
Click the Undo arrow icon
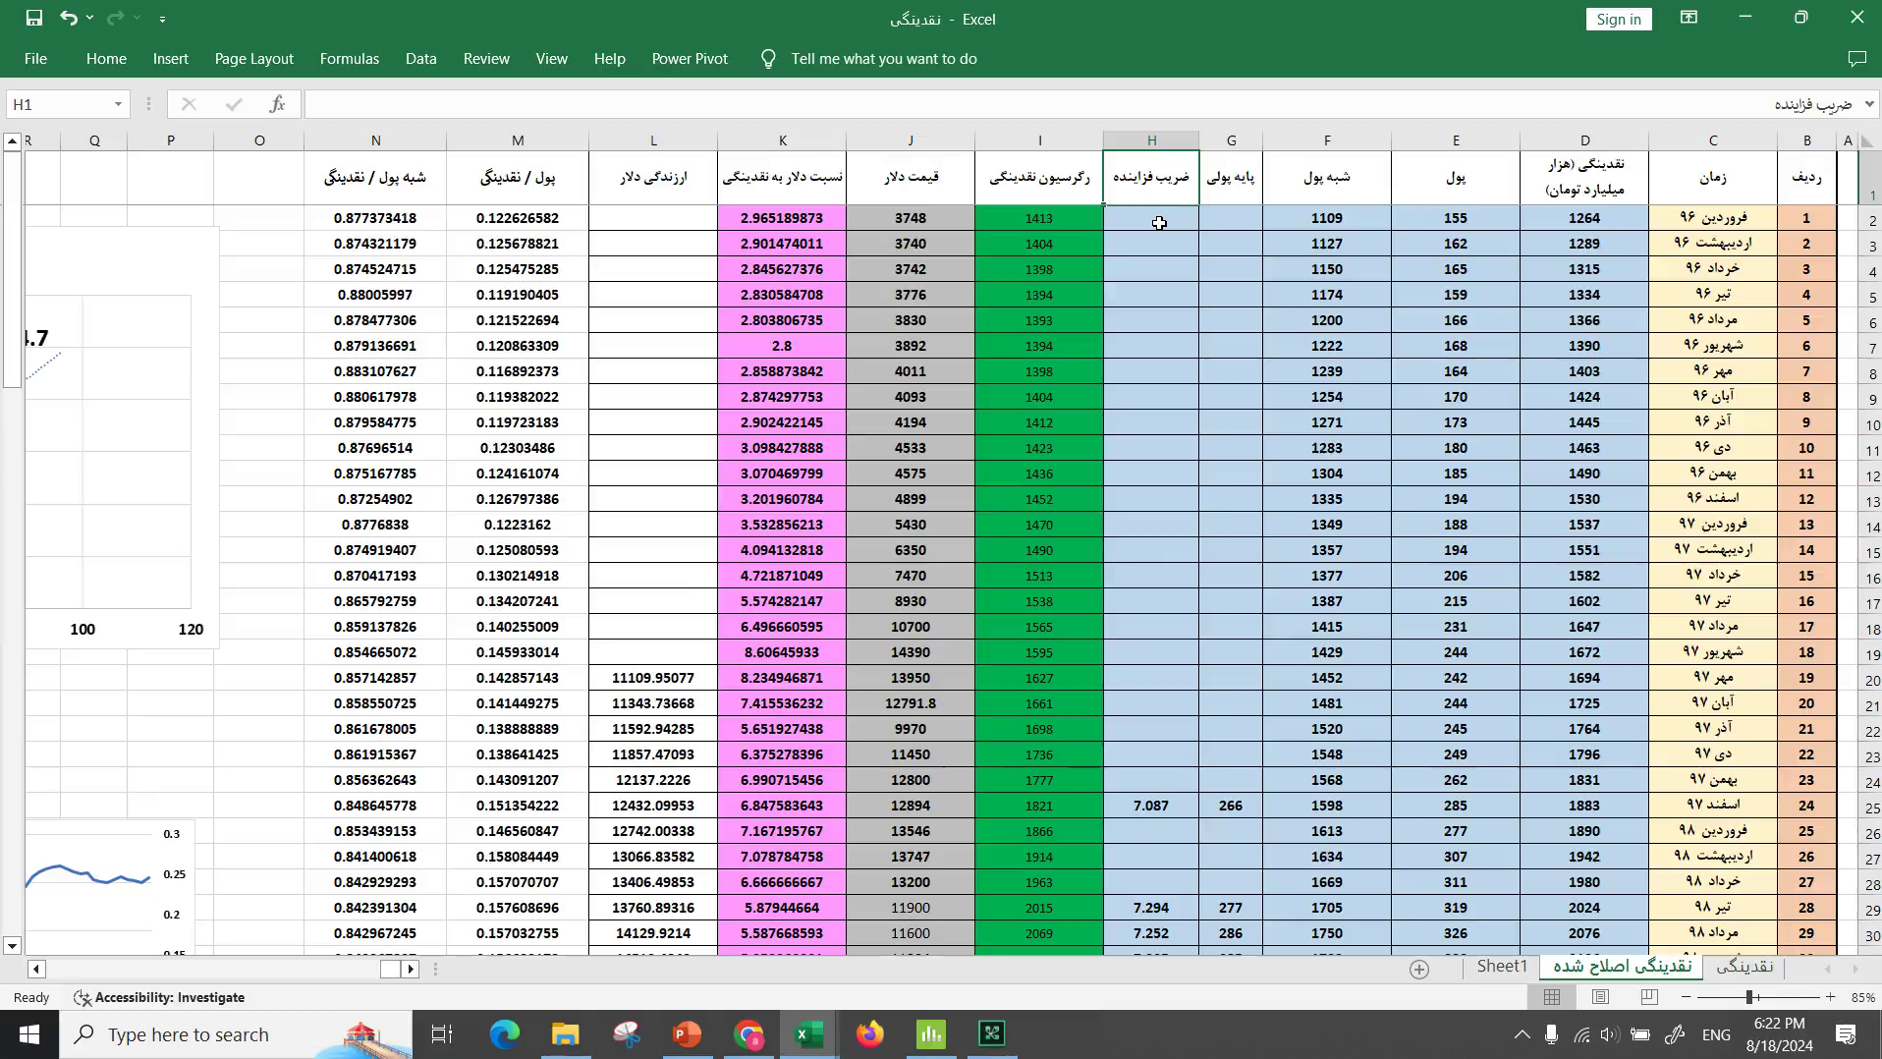click(x=68, y=18)
